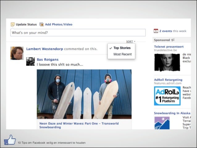
Task: Select Update Status tab
Action: (26, 24)
